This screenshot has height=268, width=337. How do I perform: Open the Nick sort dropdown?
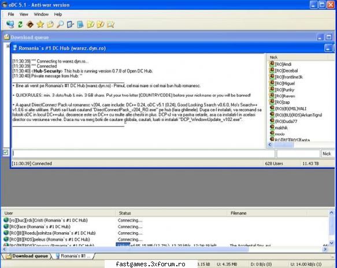pos(327,154)
